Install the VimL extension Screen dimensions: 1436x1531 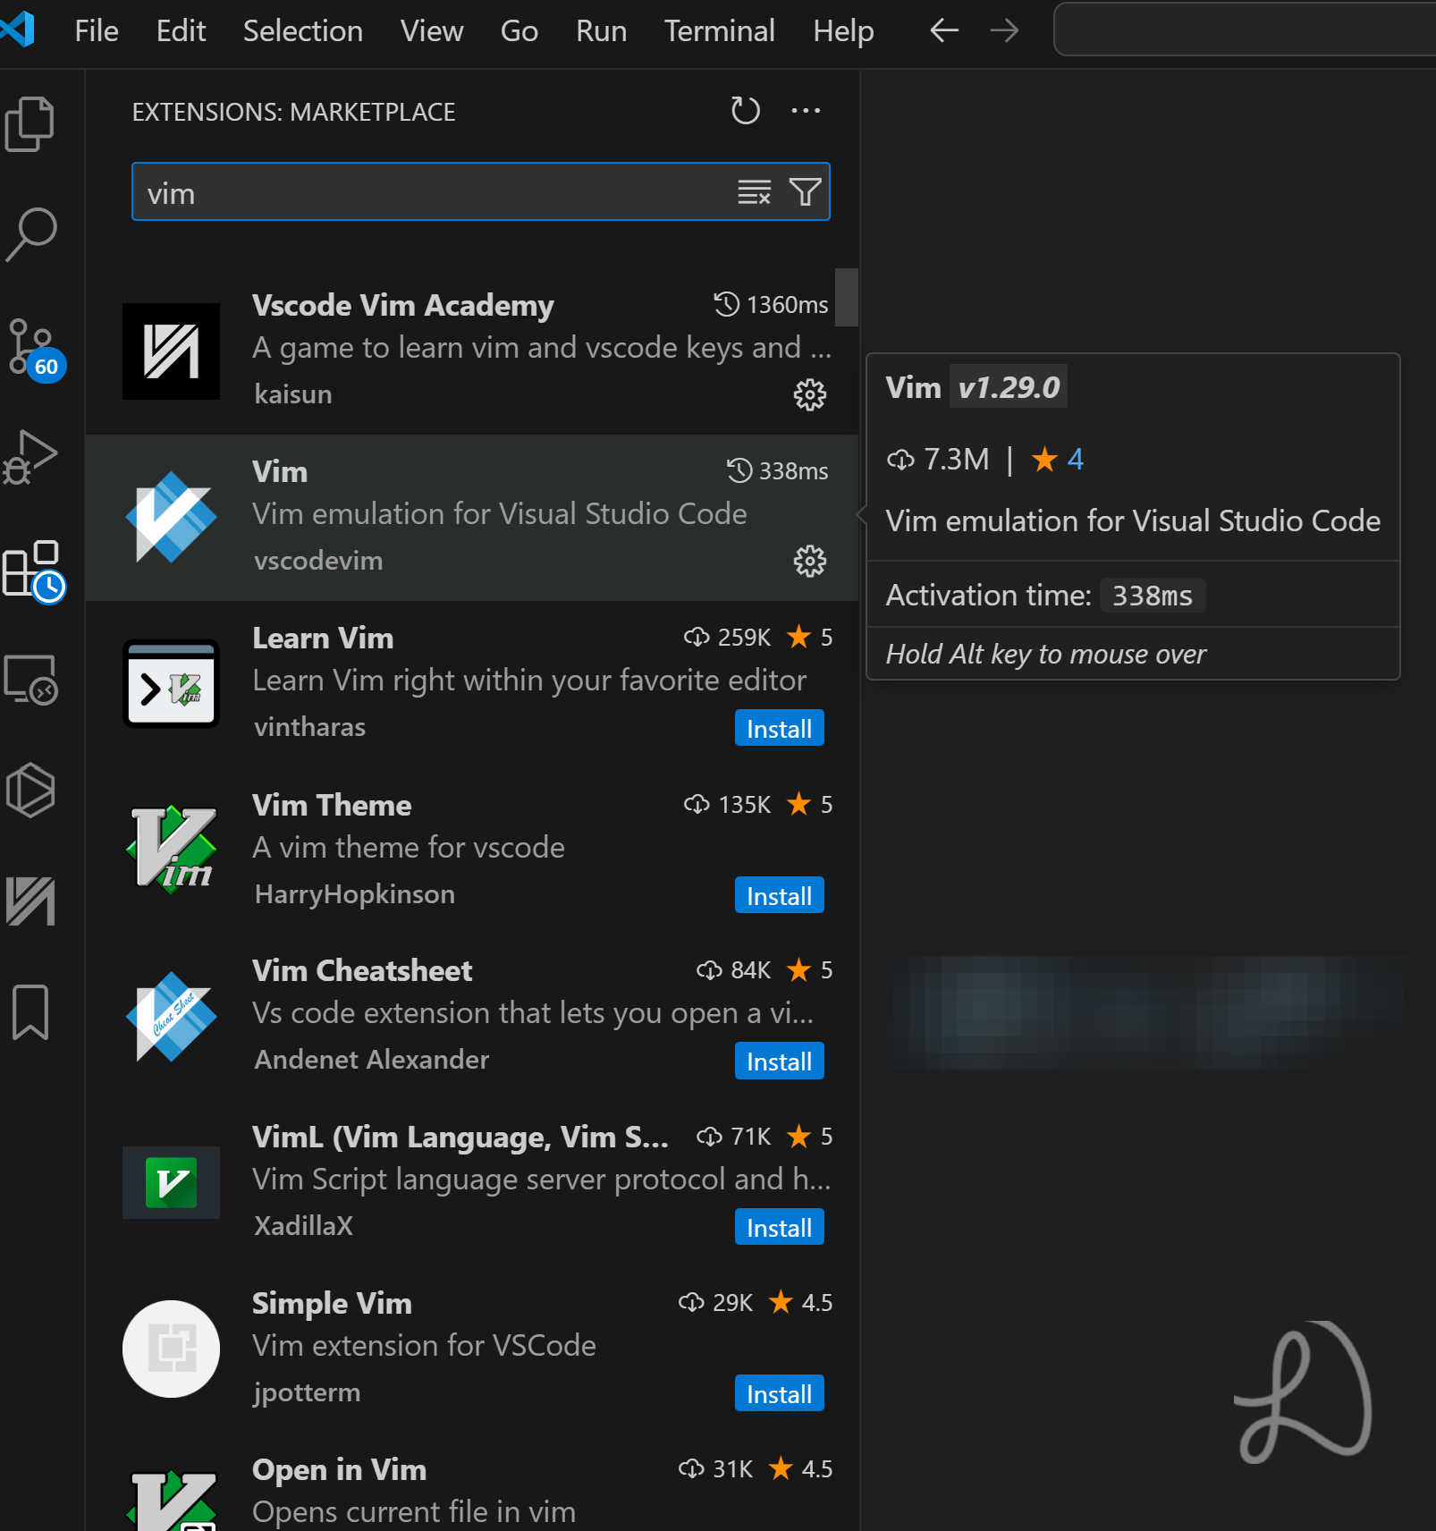[x=779, y=1228]
